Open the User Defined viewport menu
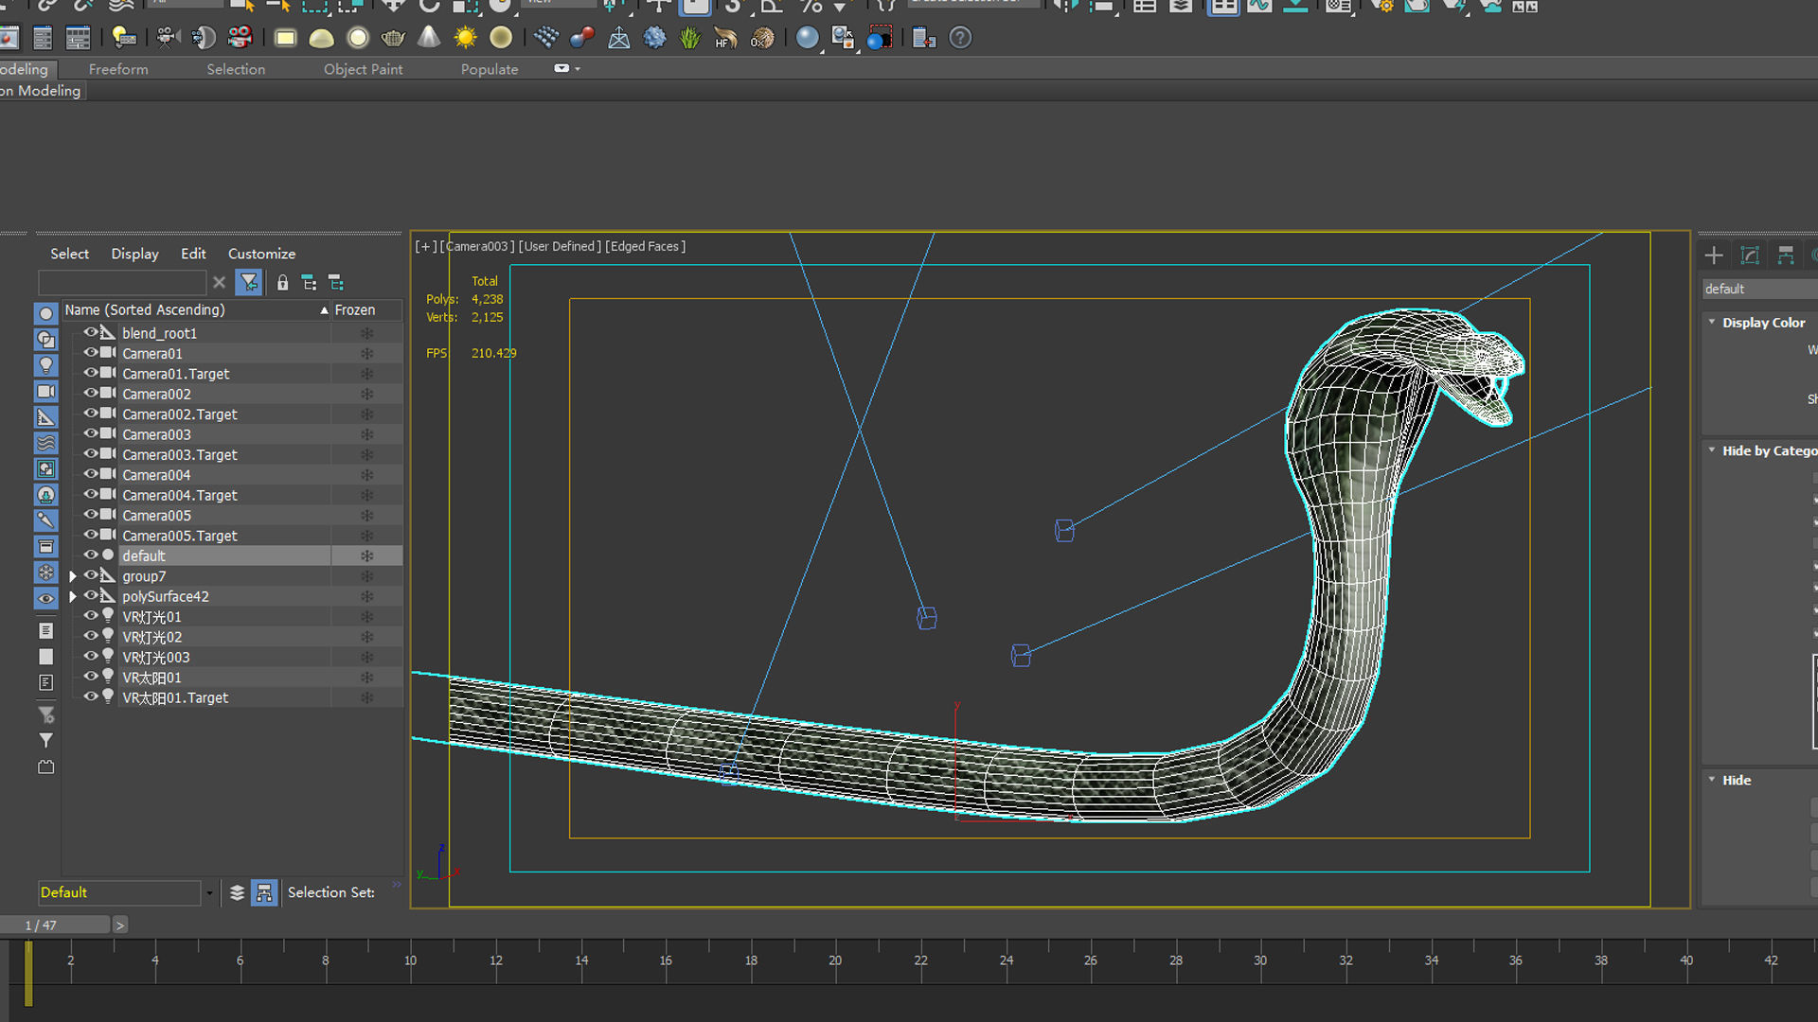Screen dimensions: 1818x1022 560,246
